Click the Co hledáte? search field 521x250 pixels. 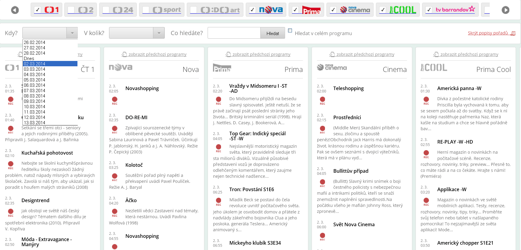coord(234,33)
